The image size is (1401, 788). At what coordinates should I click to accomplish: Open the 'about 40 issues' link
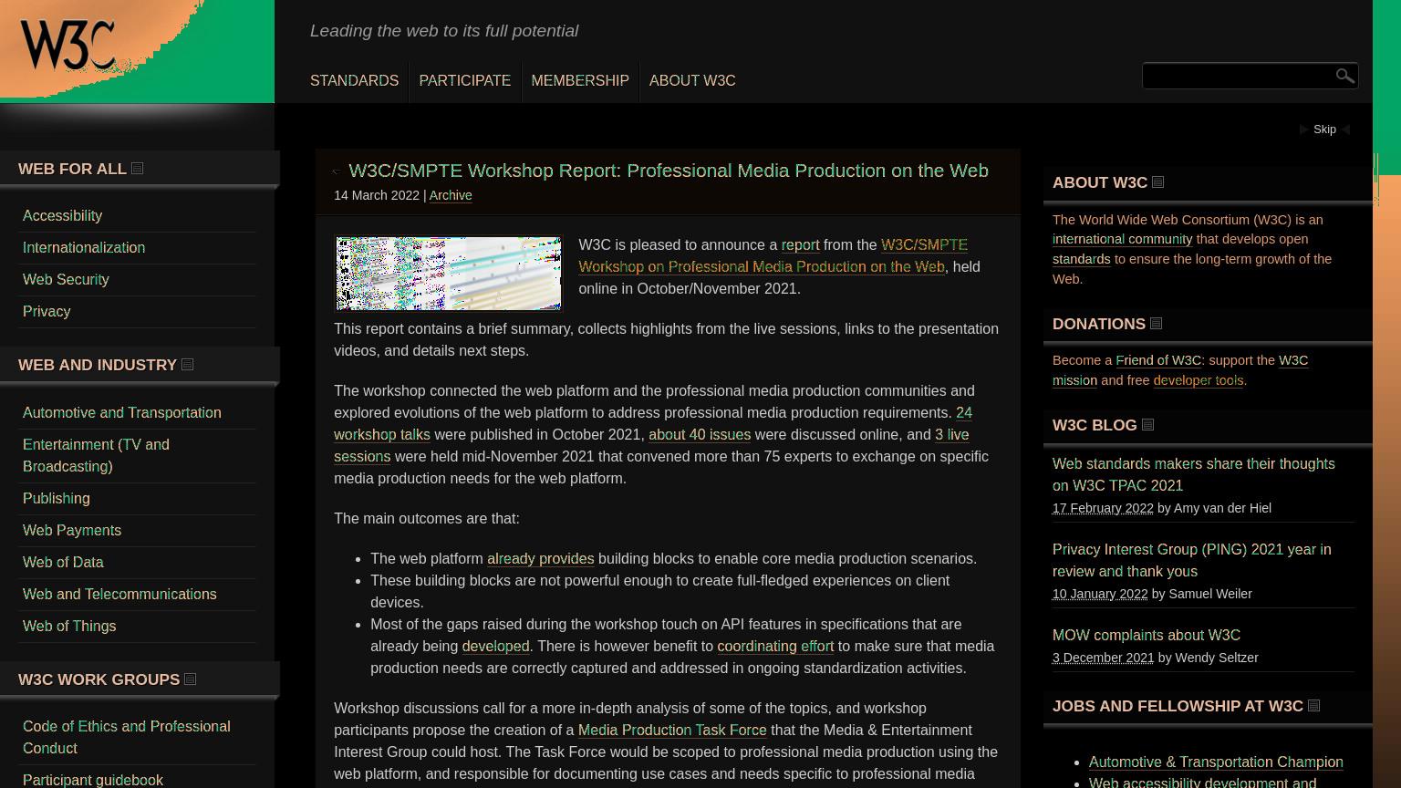700,434
